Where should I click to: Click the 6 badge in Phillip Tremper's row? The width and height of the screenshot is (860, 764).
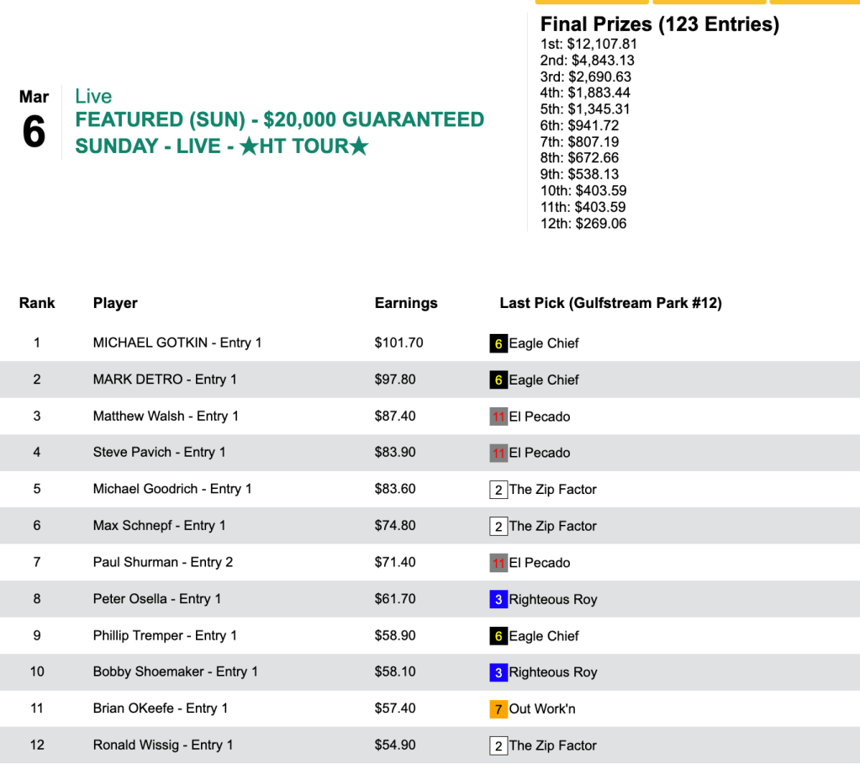point(499,636)
